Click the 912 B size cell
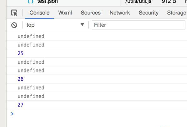This screenshot has width=187, height=127. click(169, 2)
